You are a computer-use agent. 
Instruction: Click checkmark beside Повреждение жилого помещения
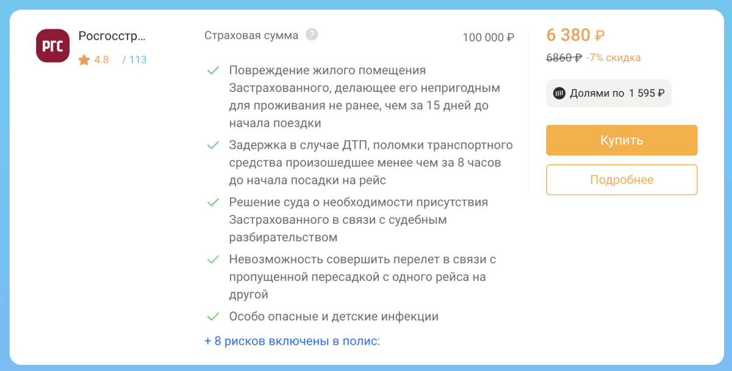tap(213, 71)
